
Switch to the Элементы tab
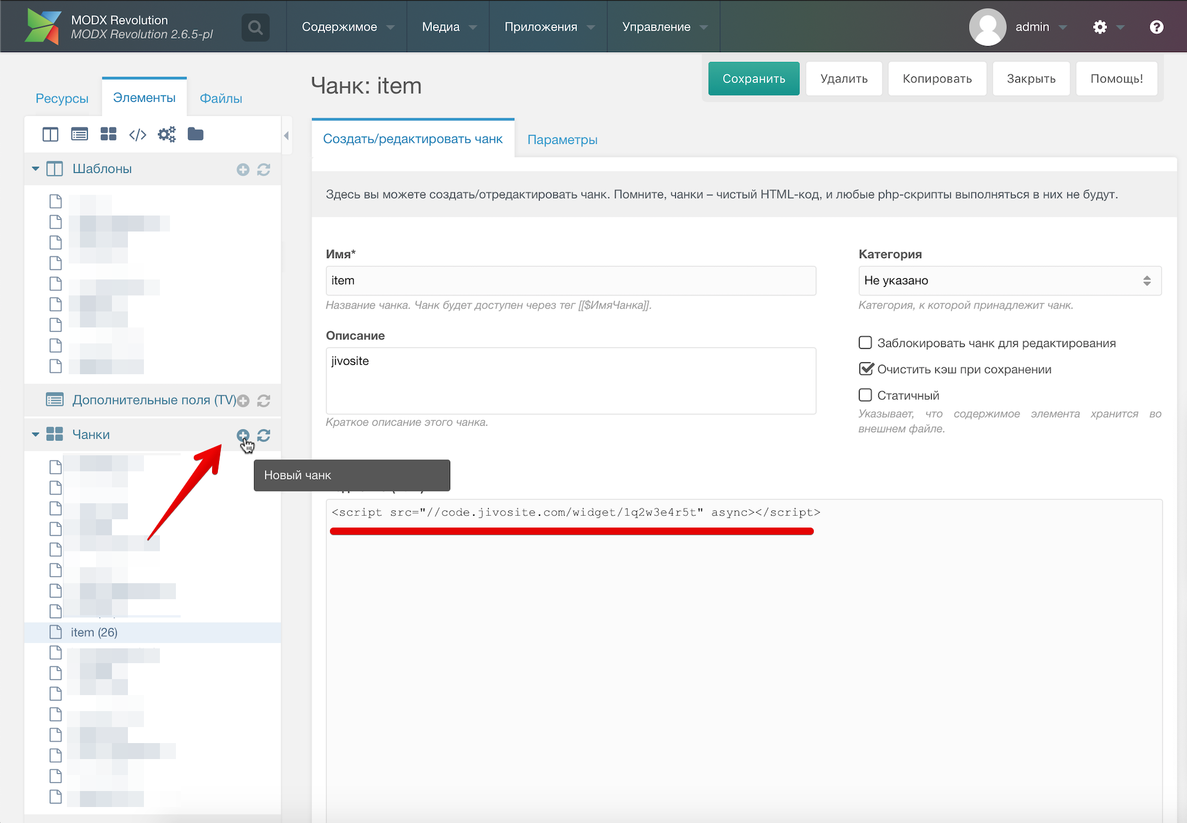145,98
